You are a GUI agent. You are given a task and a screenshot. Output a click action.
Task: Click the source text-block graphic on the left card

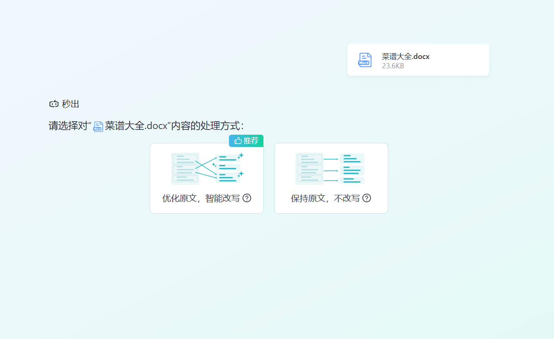(x=184, y=168)
